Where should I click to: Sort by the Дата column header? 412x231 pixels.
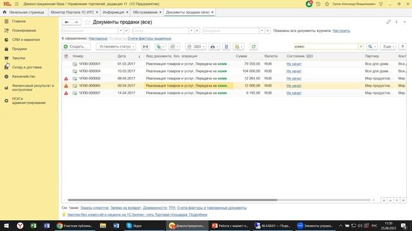click(129, 56)
